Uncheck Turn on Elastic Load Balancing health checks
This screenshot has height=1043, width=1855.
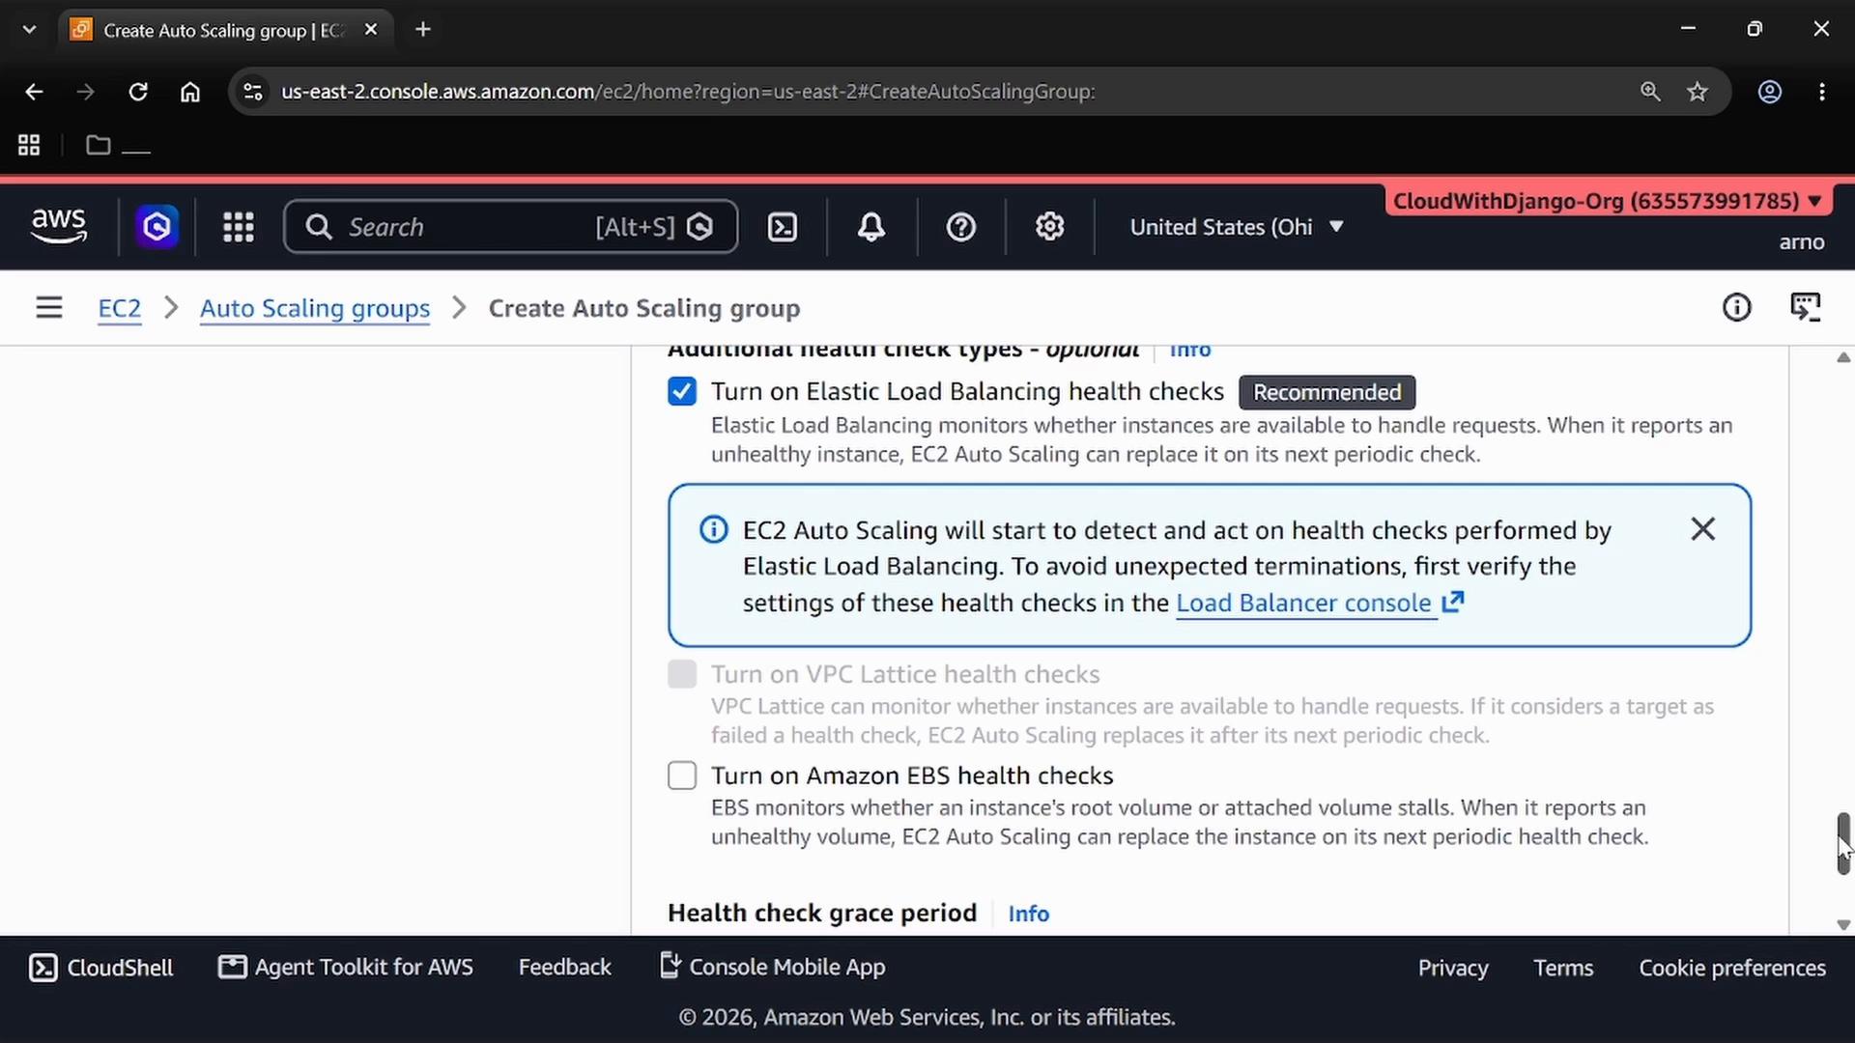point(682,391)
